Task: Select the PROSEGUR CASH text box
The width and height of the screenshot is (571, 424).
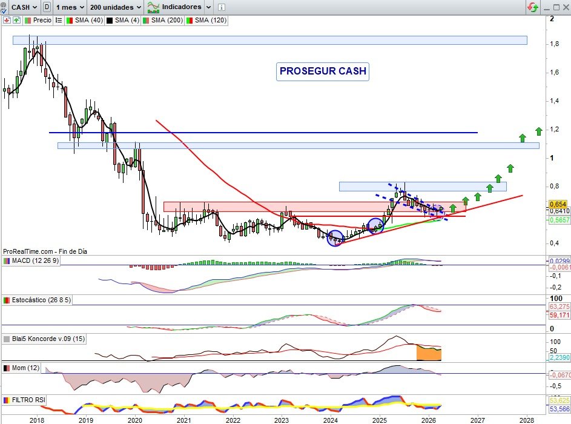Action: click(x=323, y=71)
